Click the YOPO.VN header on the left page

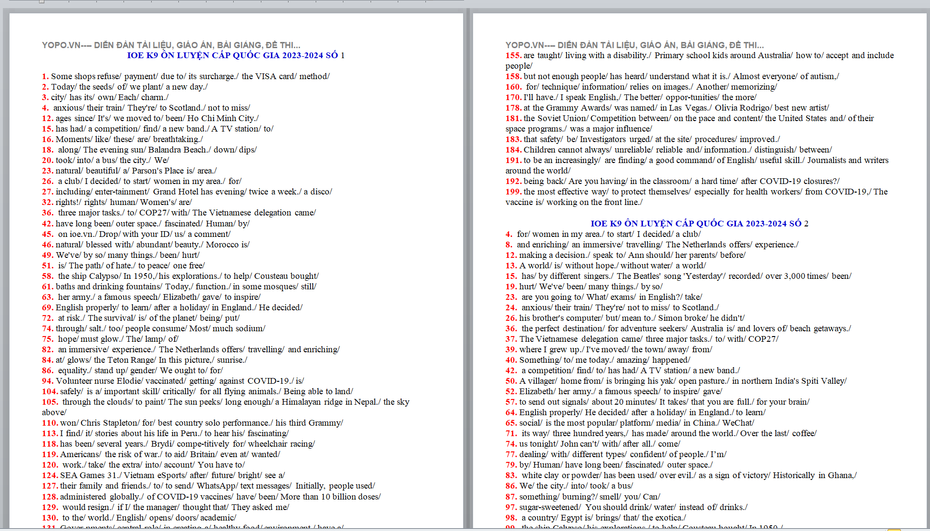click(x=171, y=45)
